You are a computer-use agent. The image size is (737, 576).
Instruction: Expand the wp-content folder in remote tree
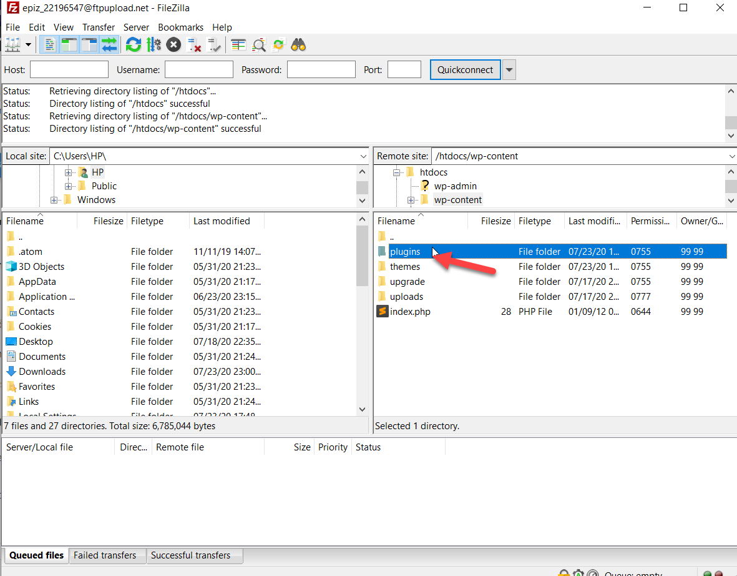coord(411,200)
